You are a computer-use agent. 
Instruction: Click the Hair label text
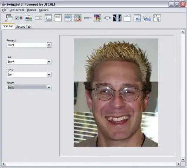[9, 57]
